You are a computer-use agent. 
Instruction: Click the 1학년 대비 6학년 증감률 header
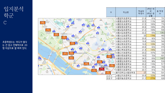(x=151, y=12)
